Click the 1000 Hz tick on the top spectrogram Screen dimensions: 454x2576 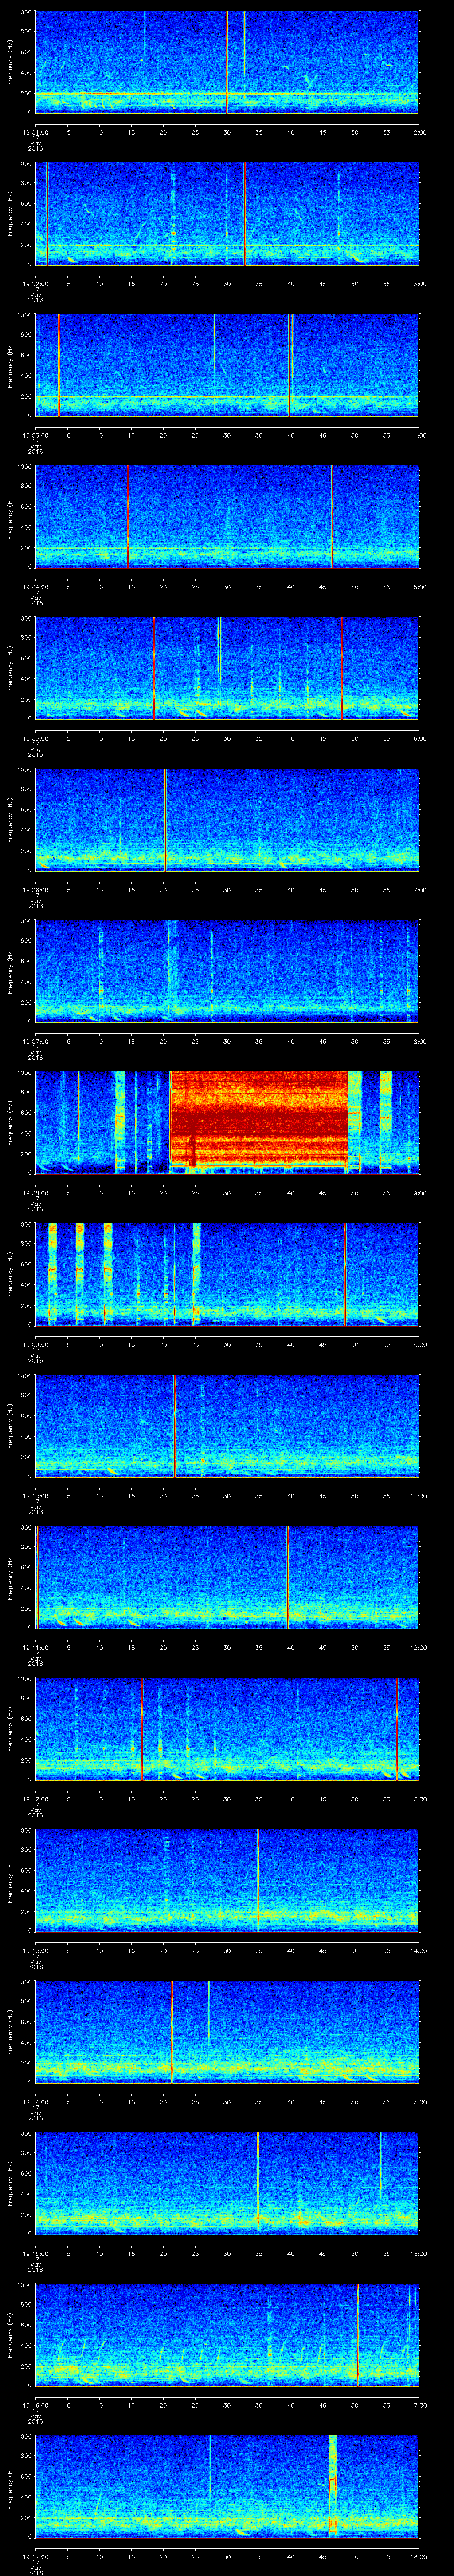point(27,12)
